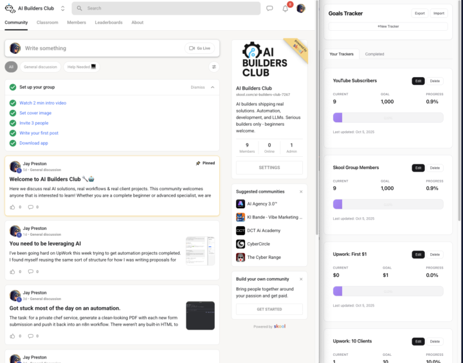Screen dimensions: 463x363
Task: Open comments on You need to be leveraging AI
Action: coord(30,272)
